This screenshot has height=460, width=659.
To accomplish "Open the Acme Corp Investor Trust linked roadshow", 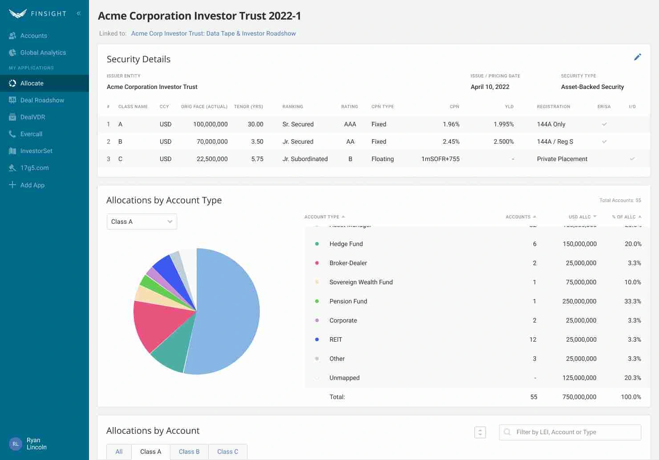I will (x=213, y=33).
